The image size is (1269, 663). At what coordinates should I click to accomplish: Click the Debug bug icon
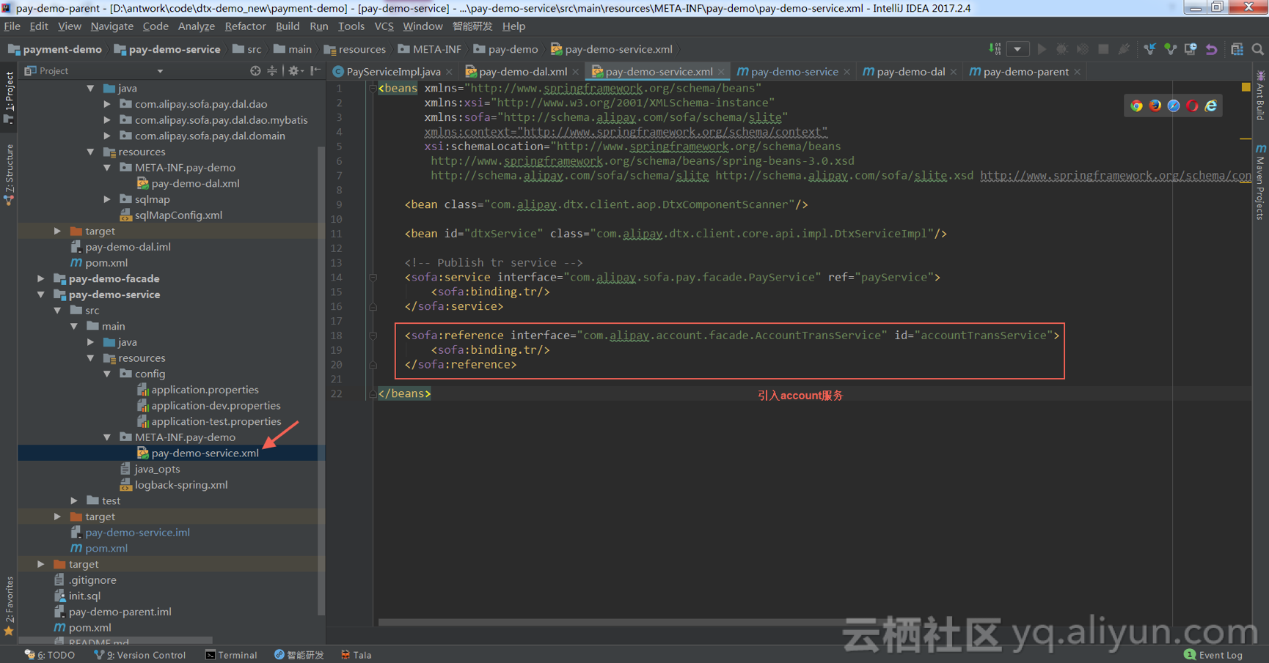(x=1061, y=49)
